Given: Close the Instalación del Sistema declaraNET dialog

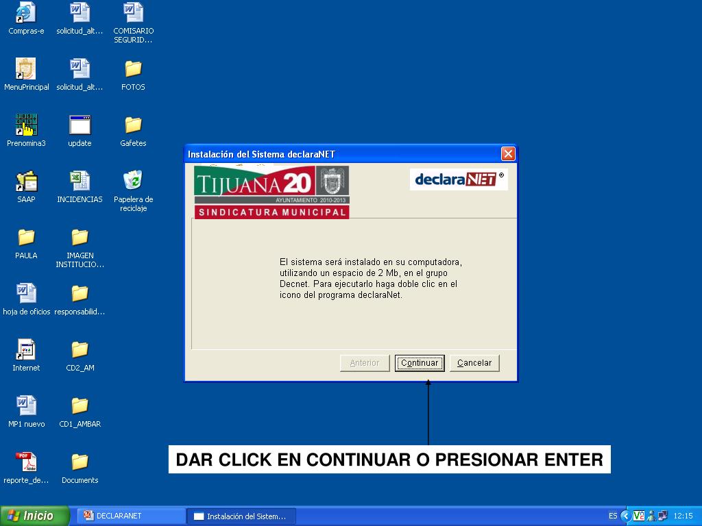Looking at the screenshot, I should (508, 154).
